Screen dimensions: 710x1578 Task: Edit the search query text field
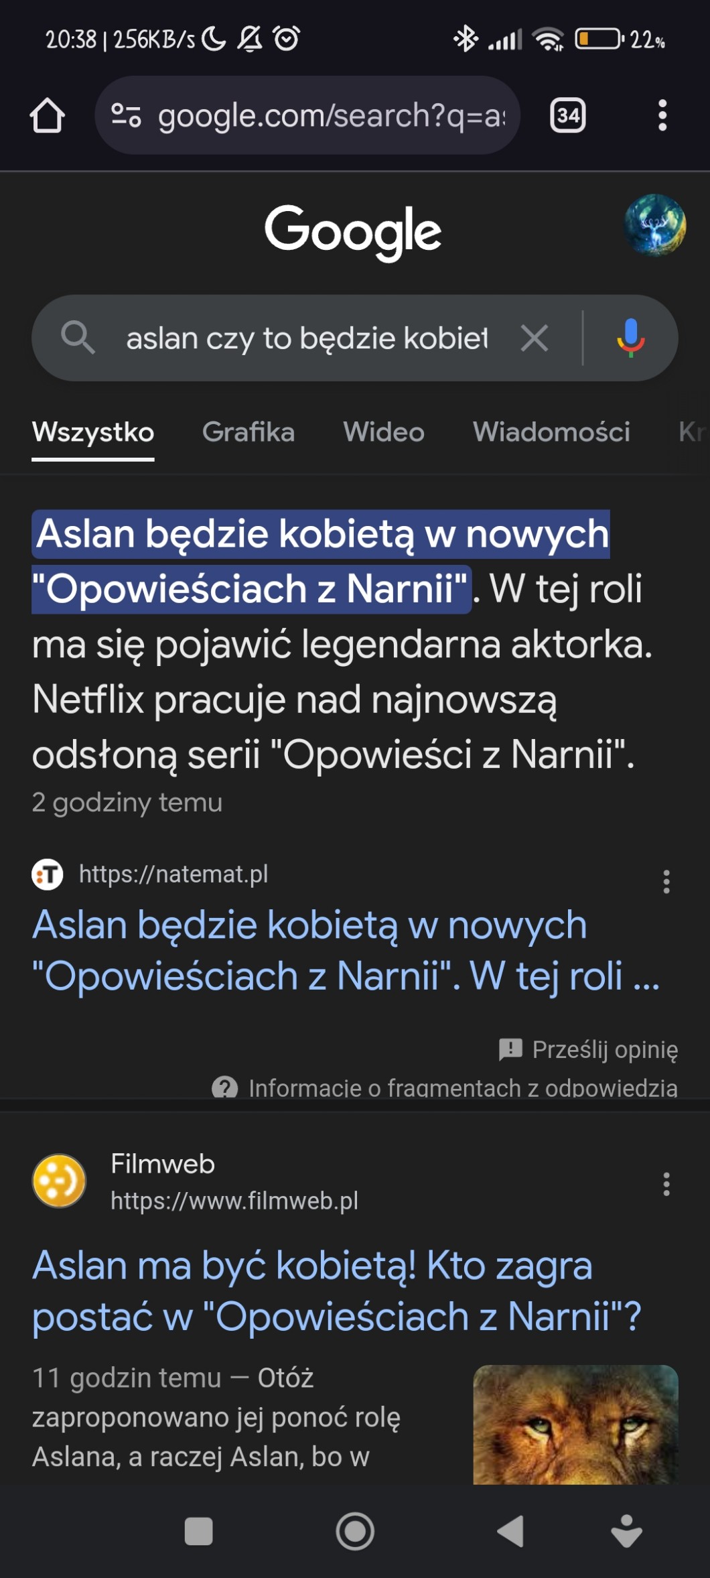point(307,338)
